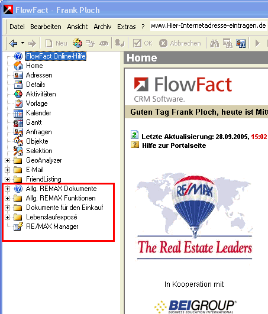Expand the E-Mail folder

pos(7,170)
